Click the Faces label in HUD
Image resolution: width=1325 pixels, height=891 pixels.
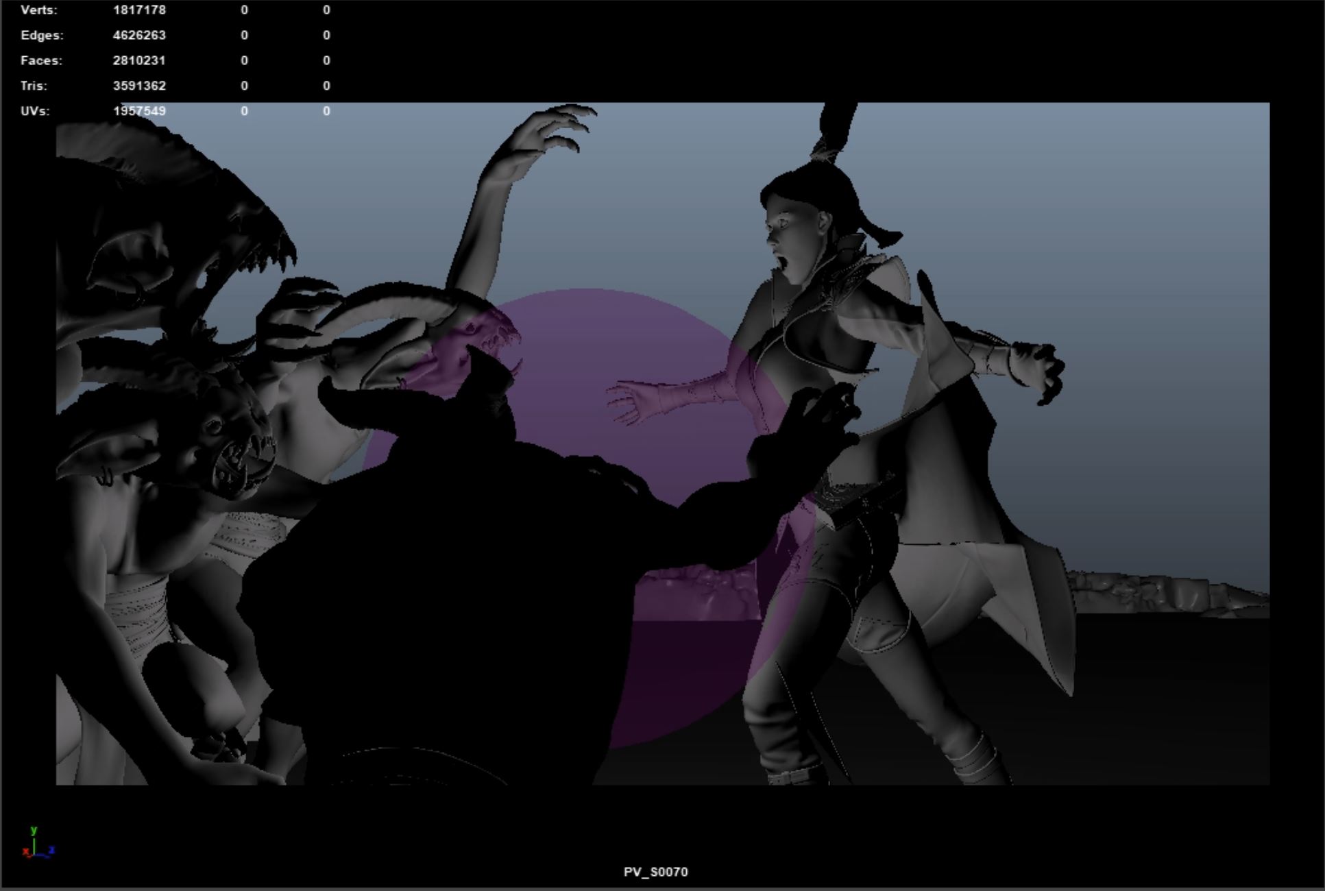(41, 60)
